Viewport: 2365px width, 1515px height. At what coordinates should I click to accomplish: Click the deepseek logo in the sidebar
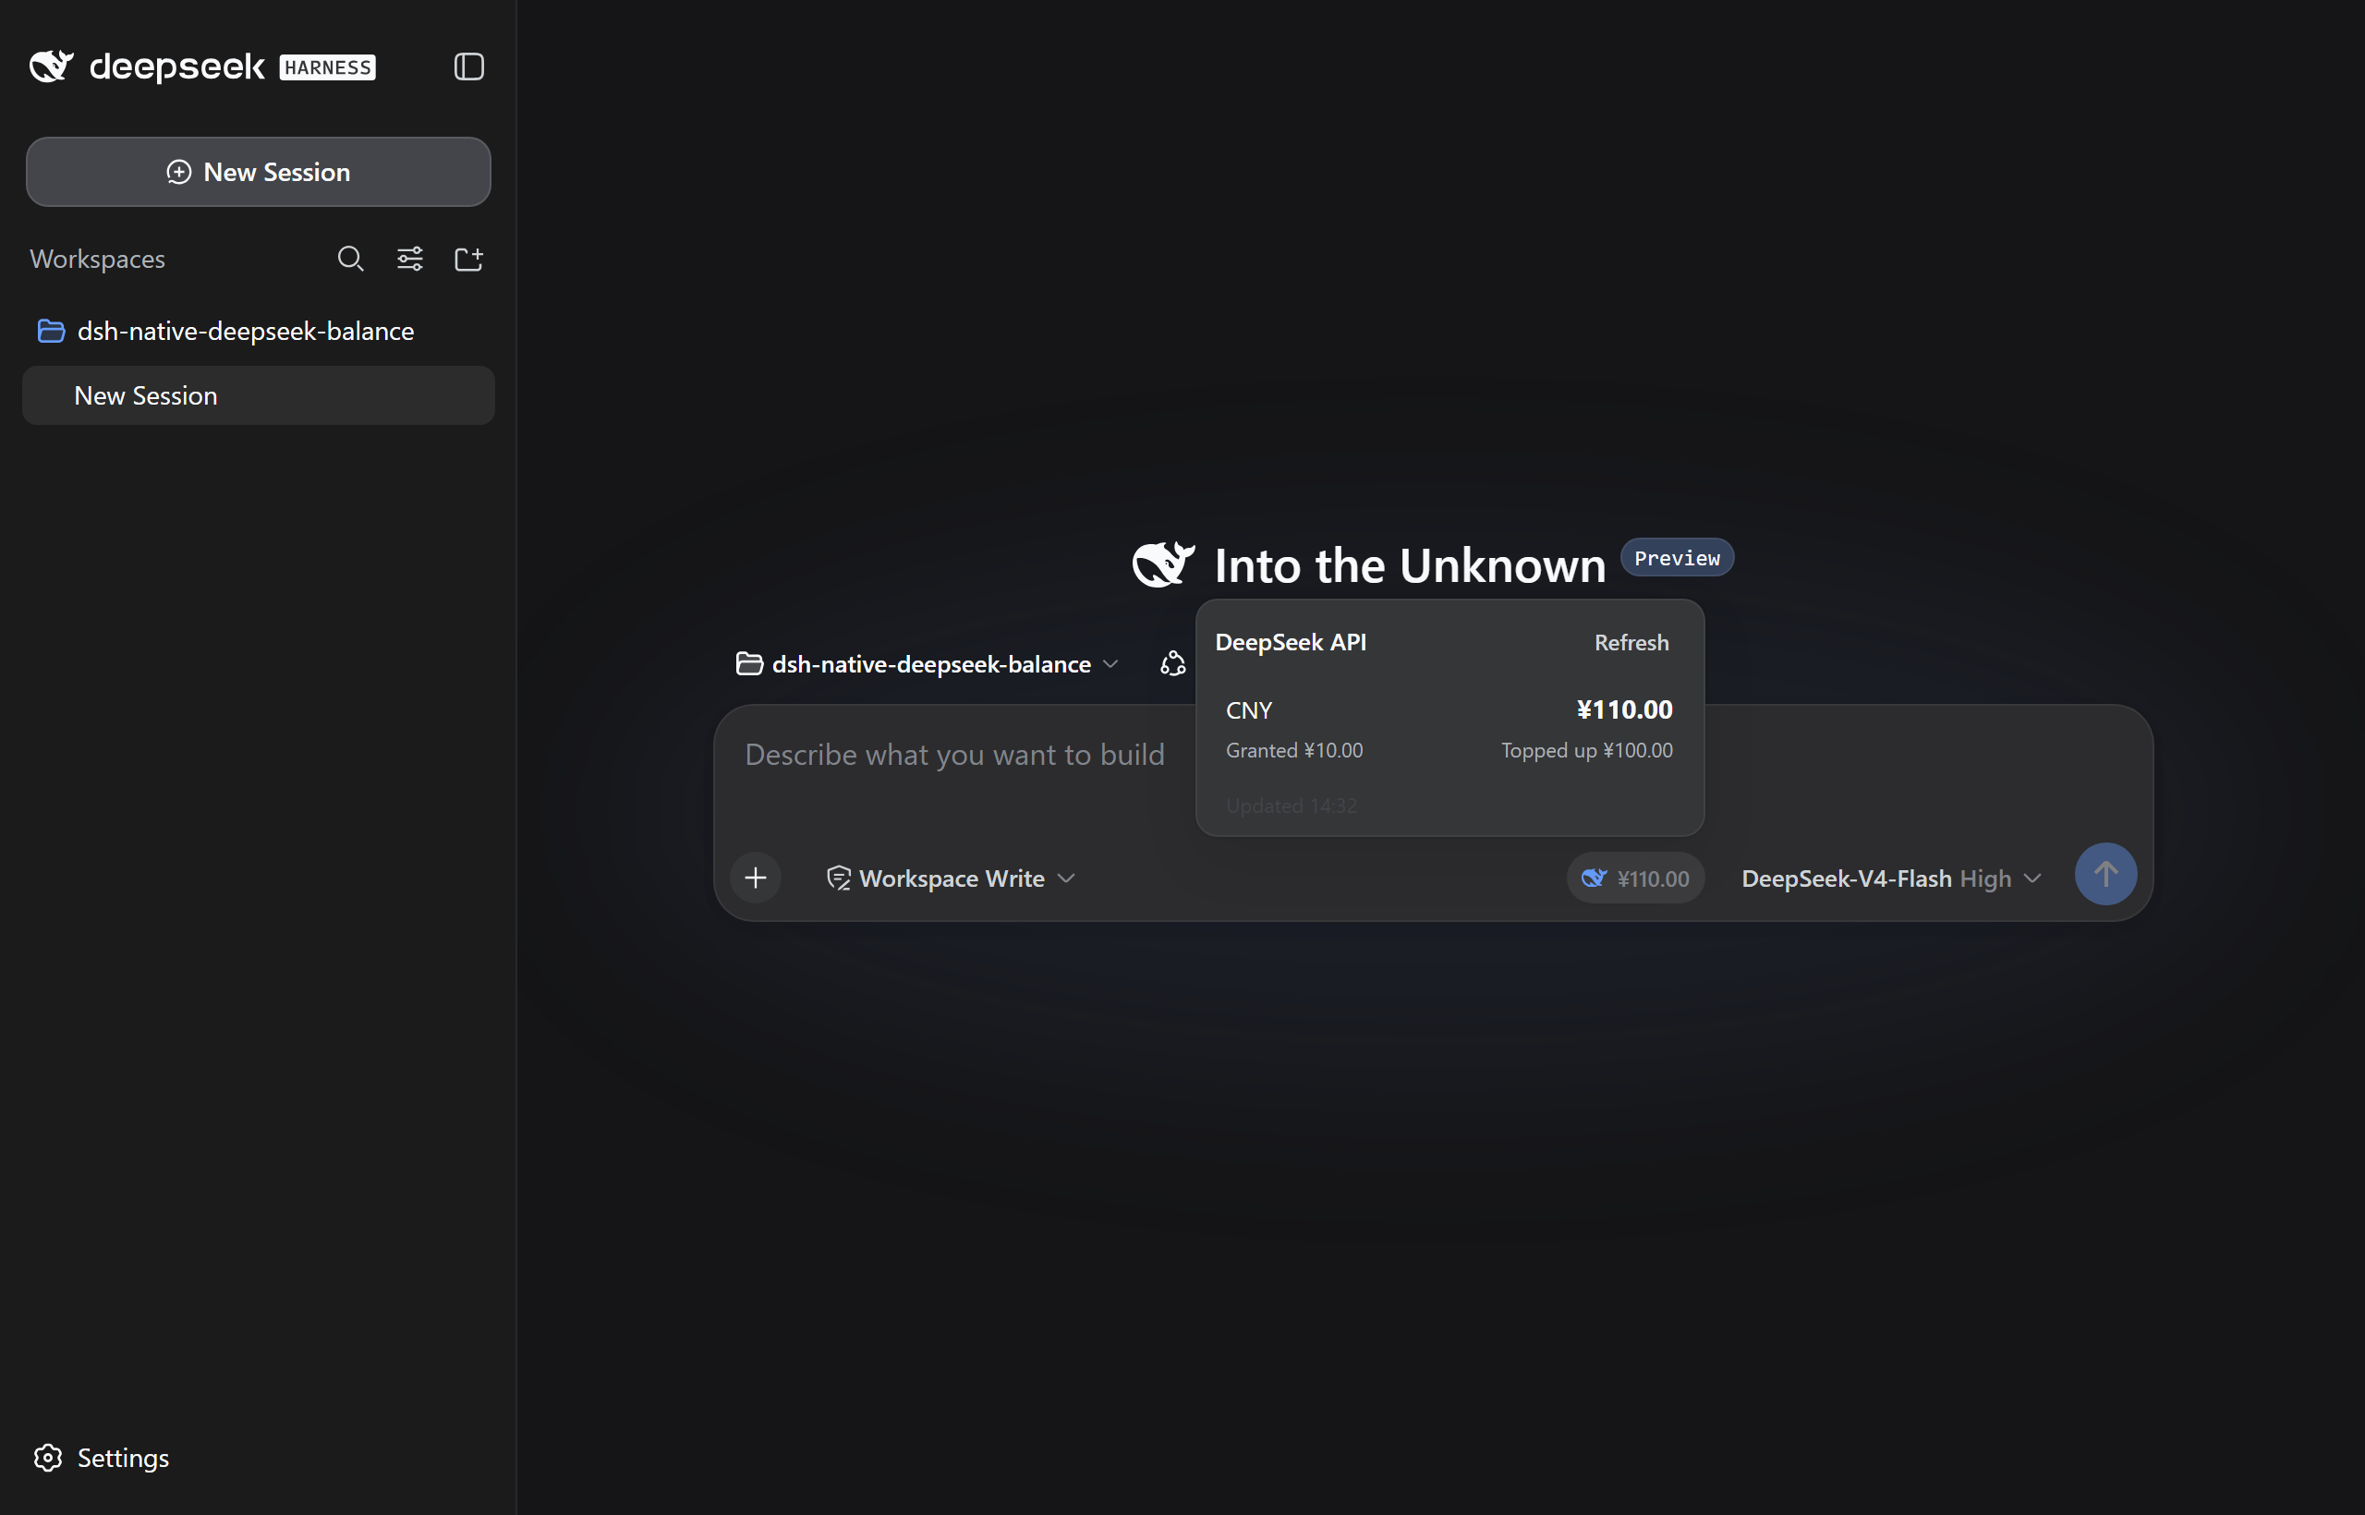pos(148,67)
